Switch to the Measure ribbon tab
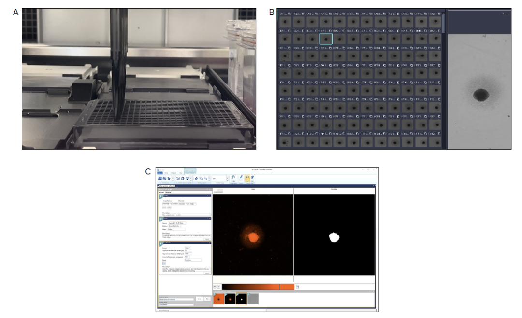Image resolution: width=522 pixels, height=318 pixels. [174, 173]
